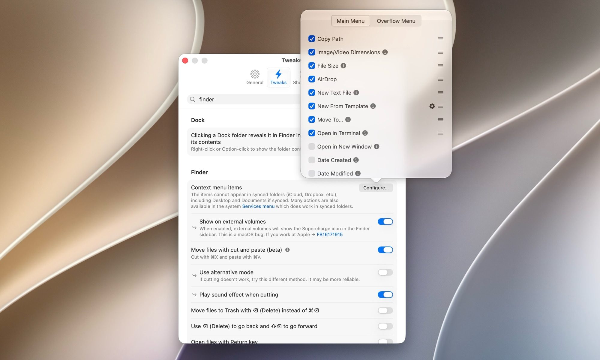
Task: Click the Finder section heading
Action: [199, 172]
